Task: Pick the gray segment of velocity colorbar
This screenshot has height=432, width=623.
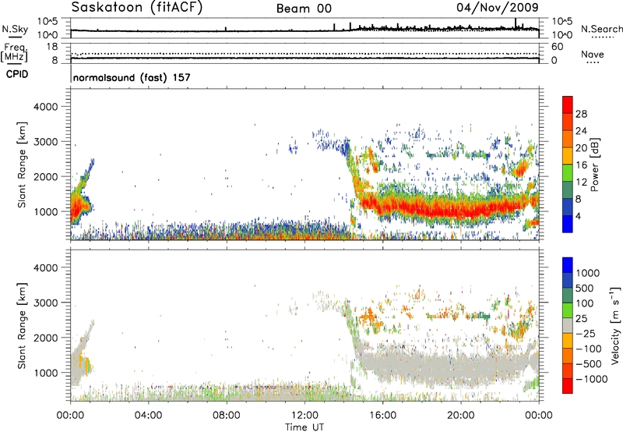Action: click(x=568, y=325)
